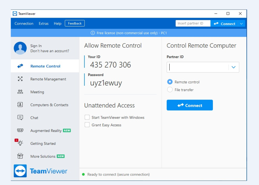Click the NEW badge next to Augmented Reality
The height and width of the screenshot is (185, 259).
tap(67, 130)
